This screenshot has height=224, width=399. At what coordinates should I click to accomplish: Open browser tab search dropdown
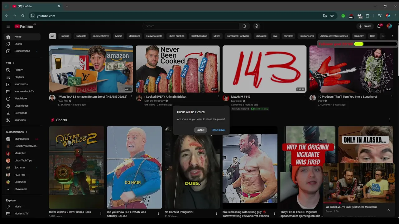tap(6, 6)
